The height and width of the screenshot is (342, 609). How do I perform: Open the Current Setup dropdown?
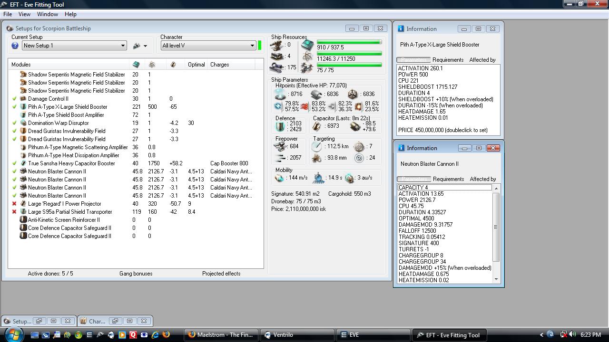point(122,46)
